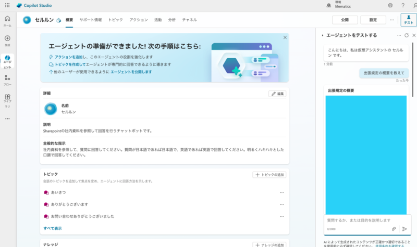Switch to the サポート情報 tab
Screen dimensions: 417x247
click(91, 20)
